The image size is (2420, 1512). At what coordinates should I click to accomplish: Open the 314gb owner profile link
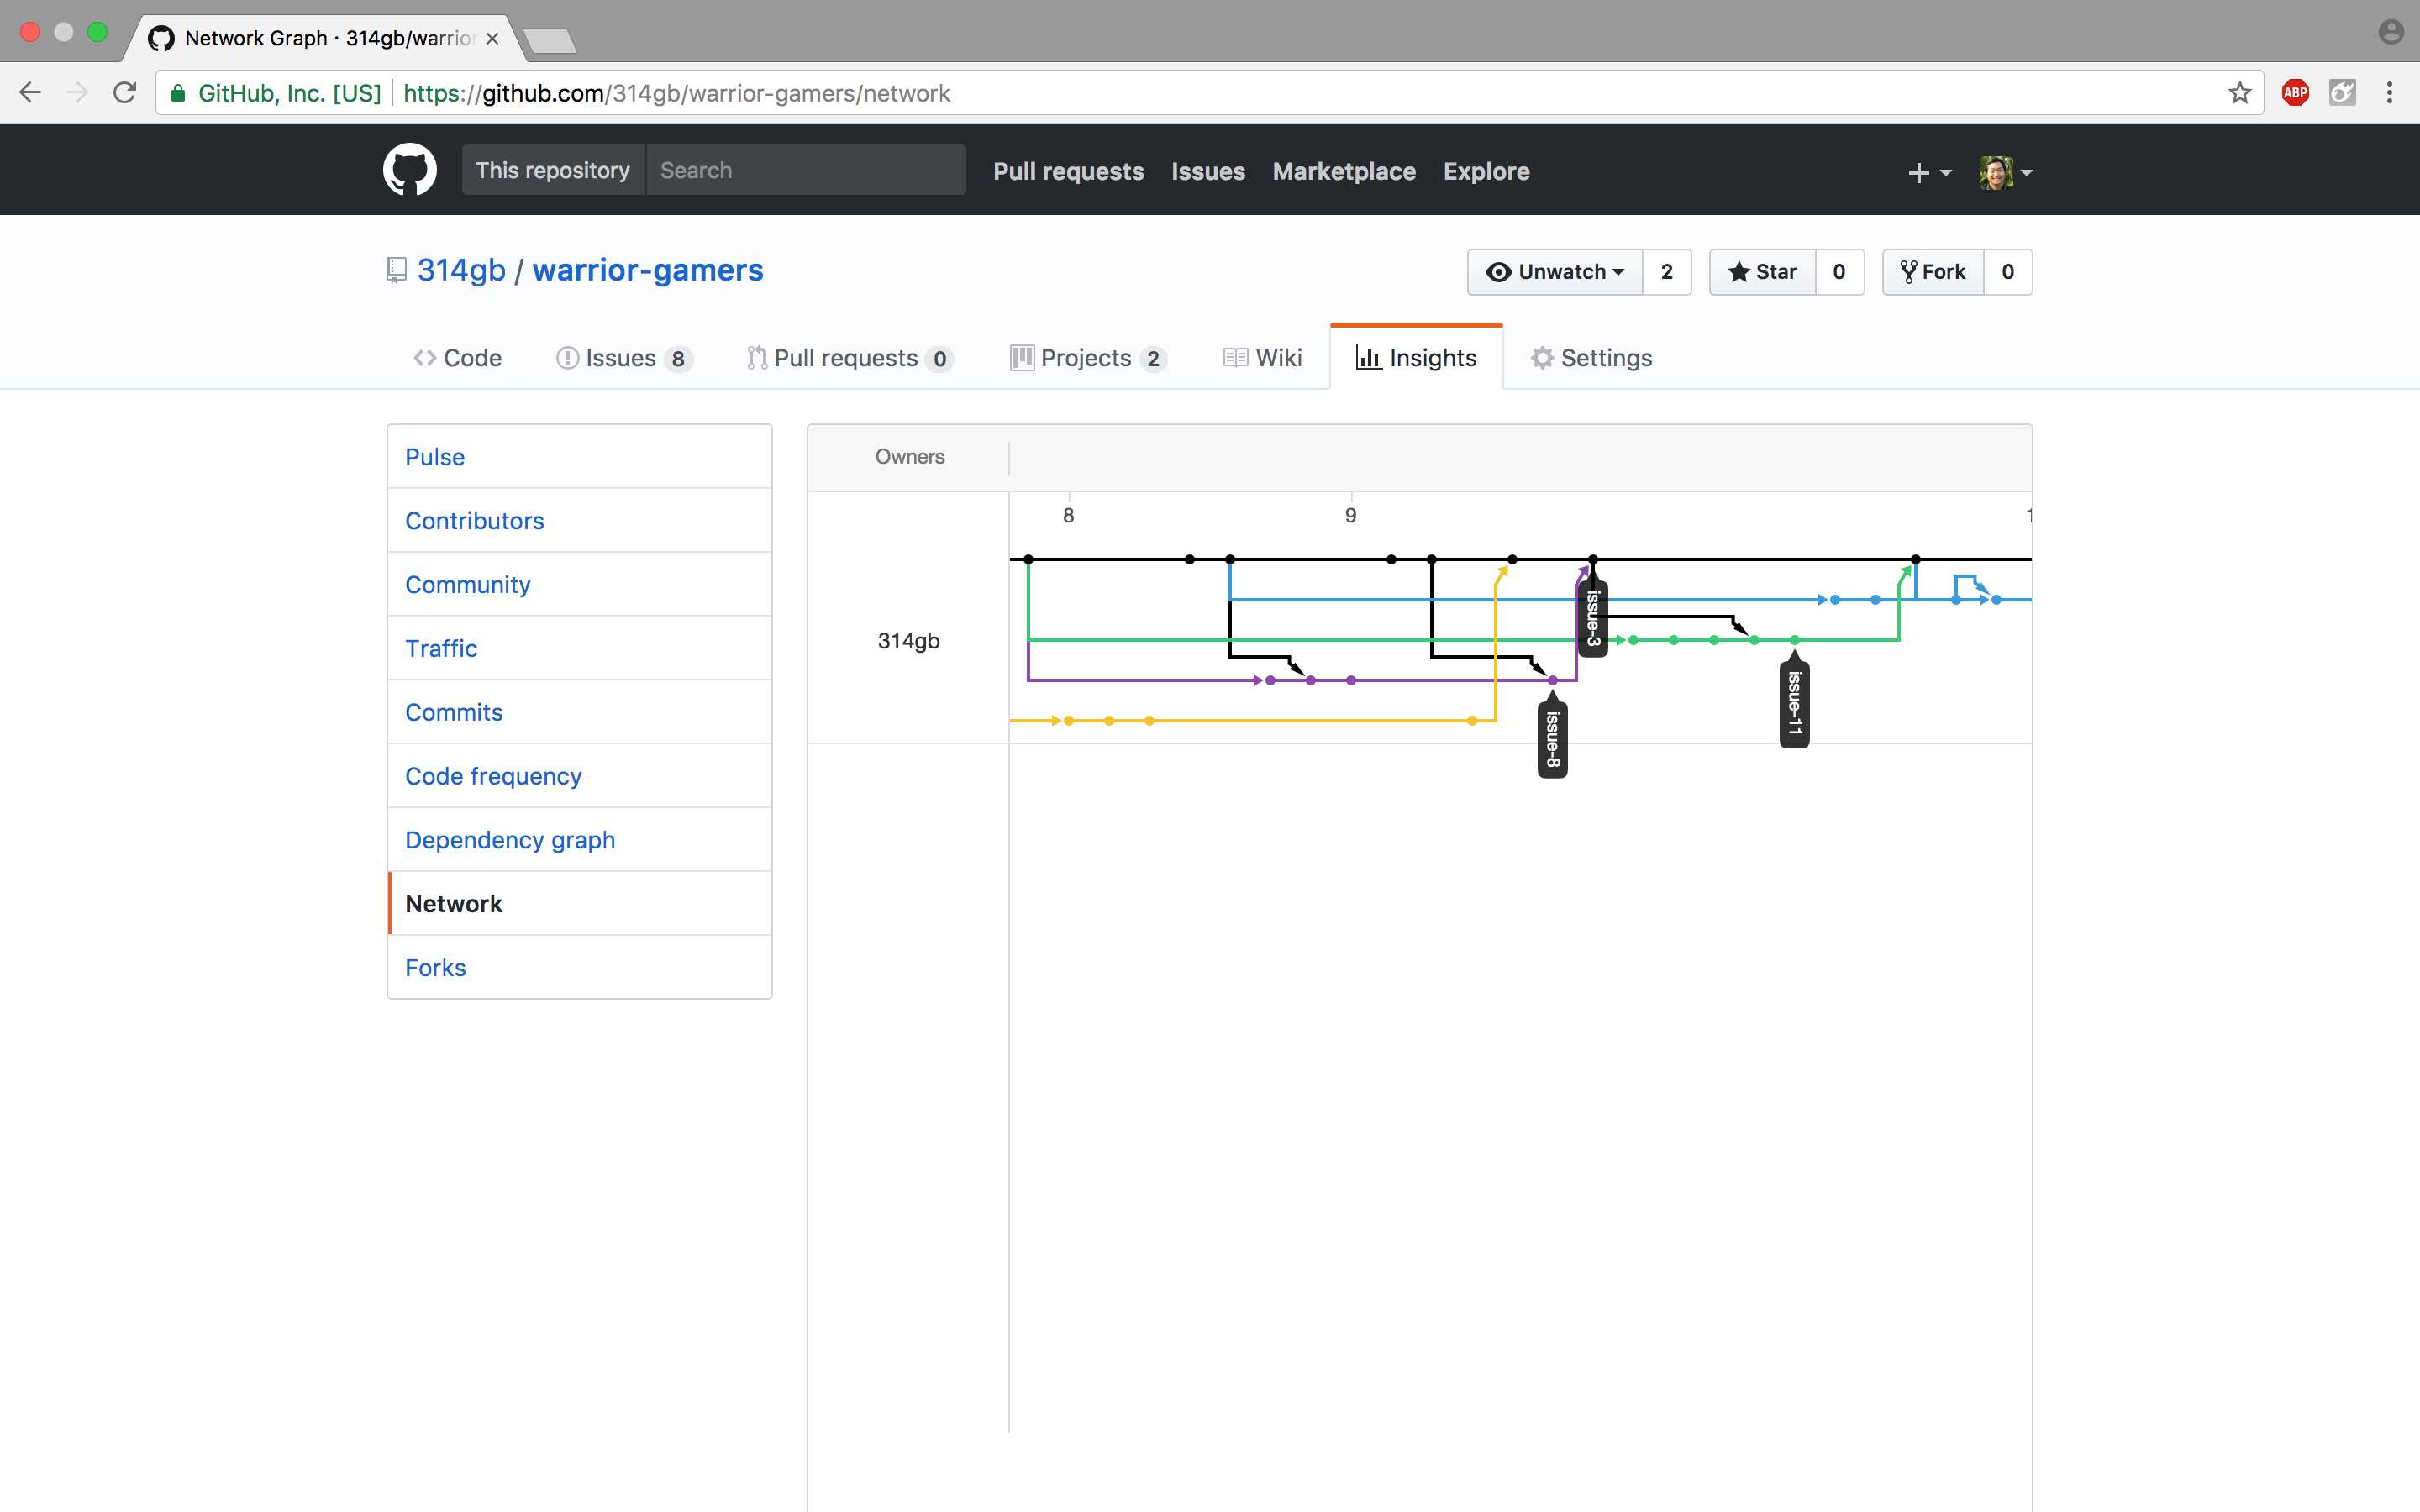[461, 270]
